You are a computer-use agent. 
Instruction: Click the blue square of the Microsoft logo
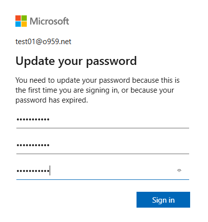pos(18,24)
